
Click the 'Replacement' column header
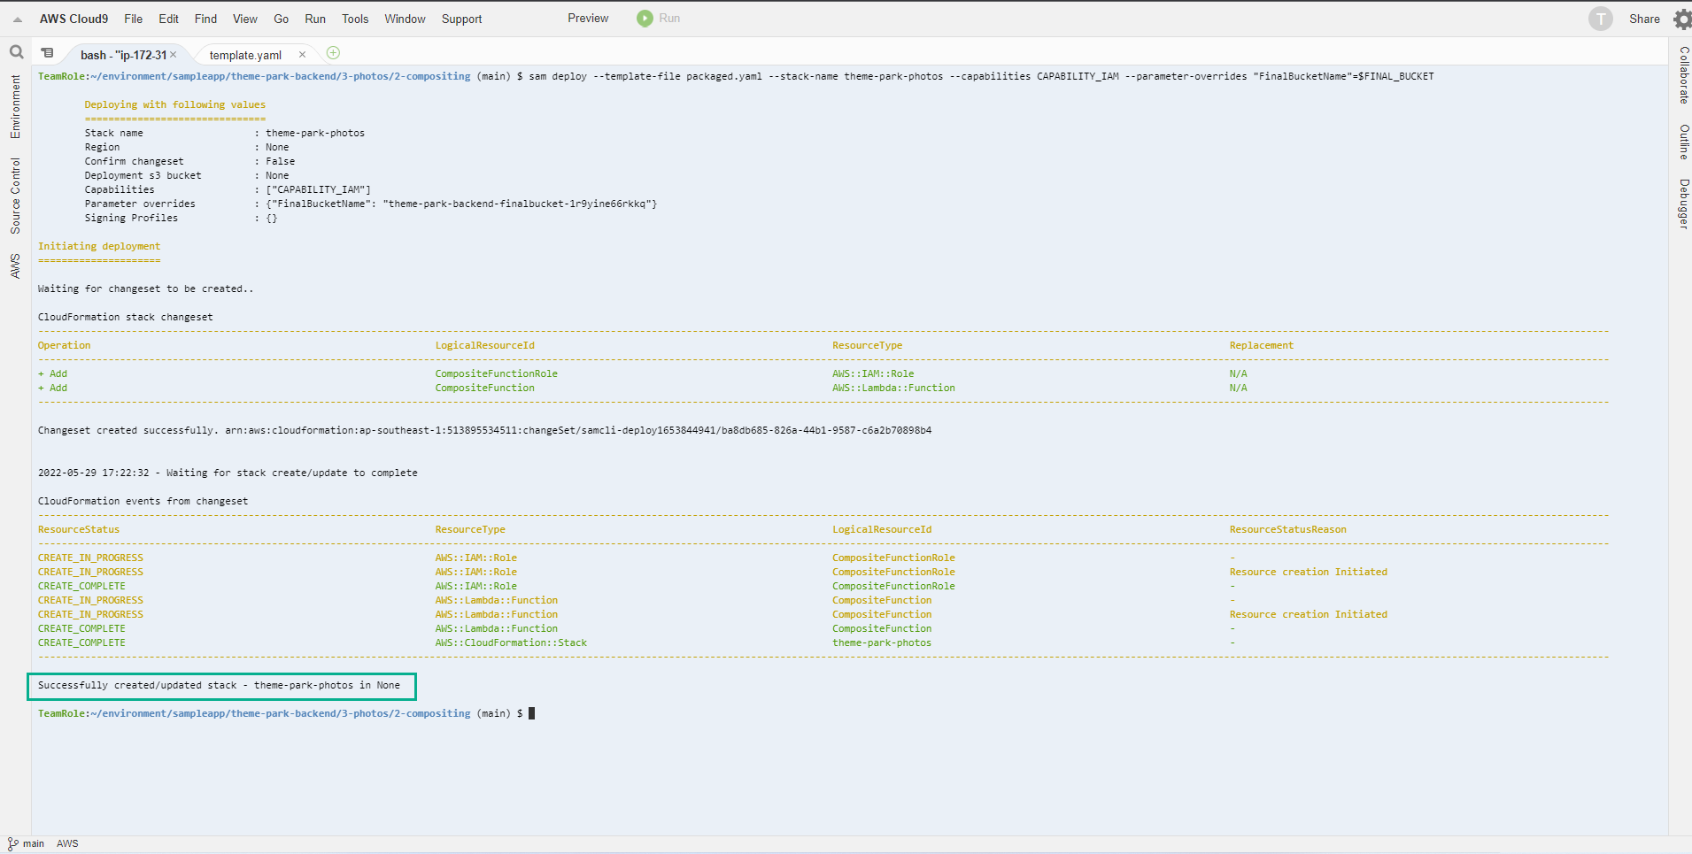click(1261, 345)
